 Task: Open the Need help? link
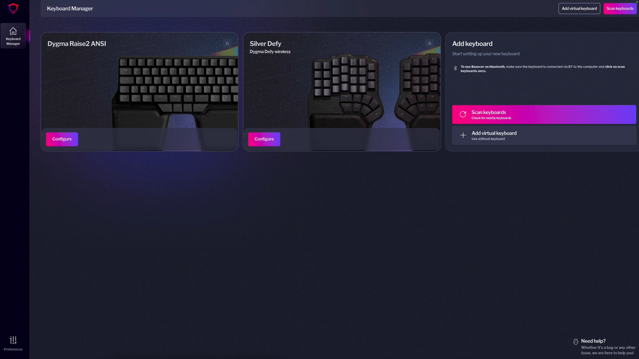[x=593, y=341]
